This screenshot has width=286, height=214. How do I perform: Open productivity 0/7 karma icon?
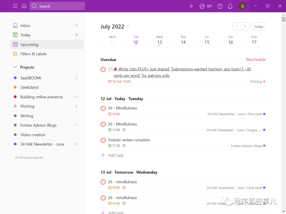pyautogui.click(x=202, y=6)
